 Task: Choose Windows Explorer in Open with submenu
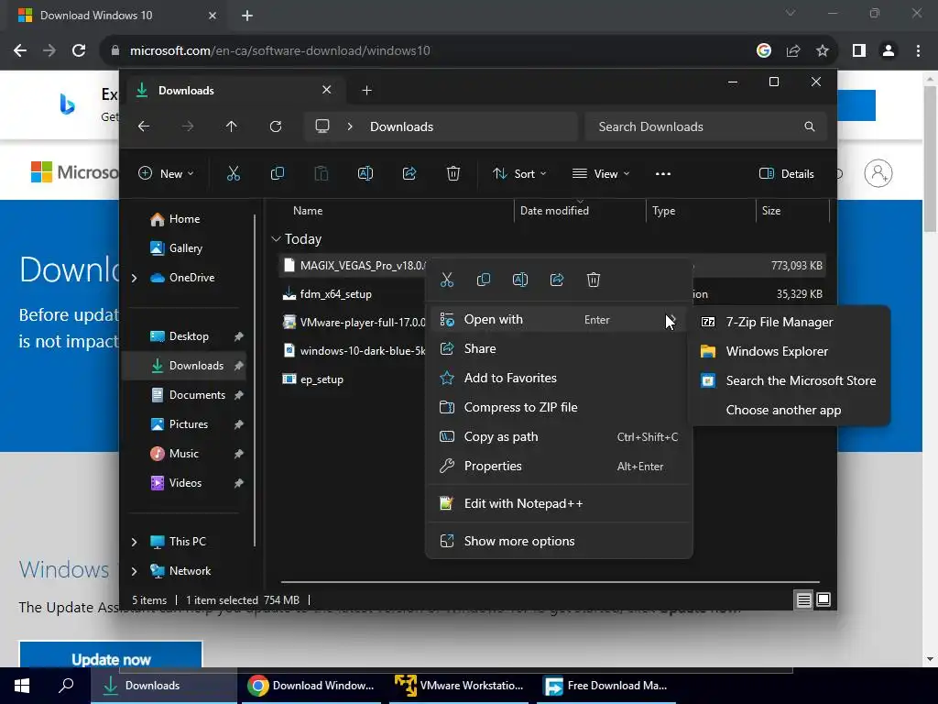point(789,351)
